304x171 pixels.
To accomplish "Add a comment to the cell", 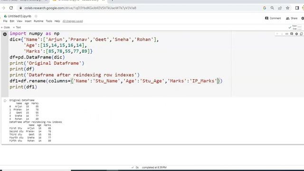I will click(x=292, y=34).
